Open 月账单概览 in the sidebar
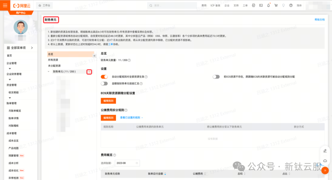This screenshot has width=332, height=180. [15, 111]
